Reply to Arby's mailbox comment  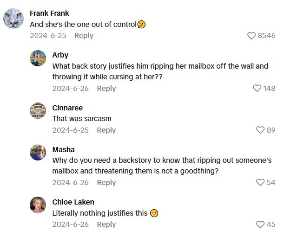(106, 88)
